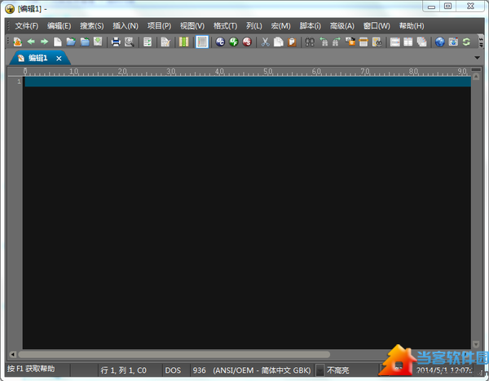Viewport: 489px width, 381px height.
Task: Open the document tab list arrow
Action: click(x=477, y=58)
